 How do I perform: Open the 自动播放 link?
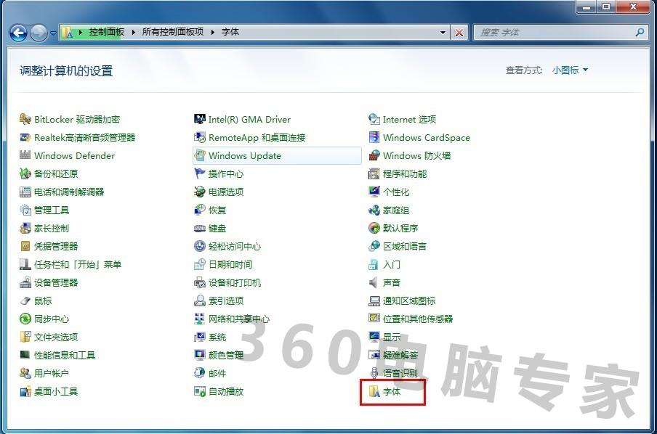[x=226, y=391]
